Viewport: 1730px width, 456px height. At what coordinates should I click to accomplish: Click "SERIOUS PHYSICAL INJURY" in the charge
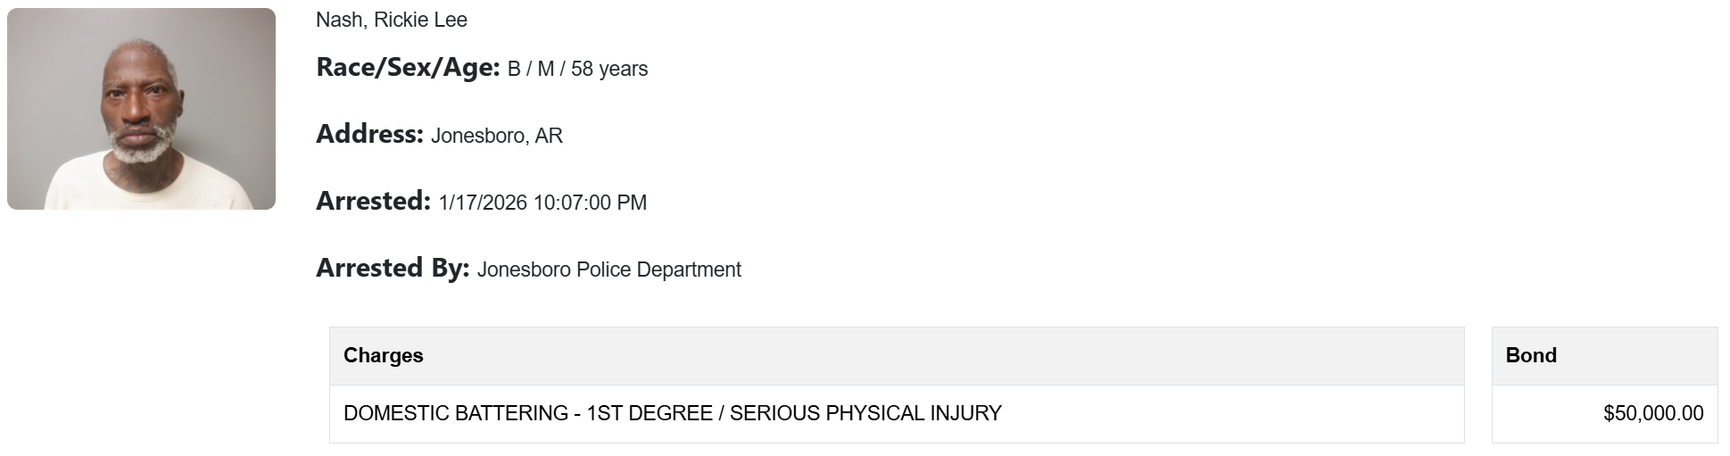(x=865, y=413)
